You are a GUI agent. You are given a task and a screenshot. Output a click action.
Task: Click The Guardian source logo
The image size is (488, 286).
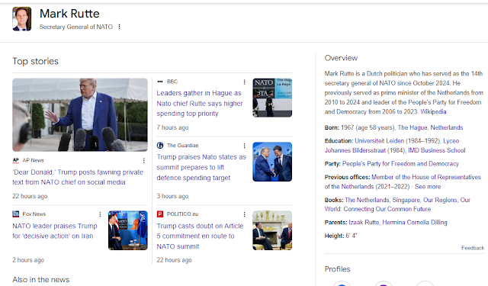160,146
